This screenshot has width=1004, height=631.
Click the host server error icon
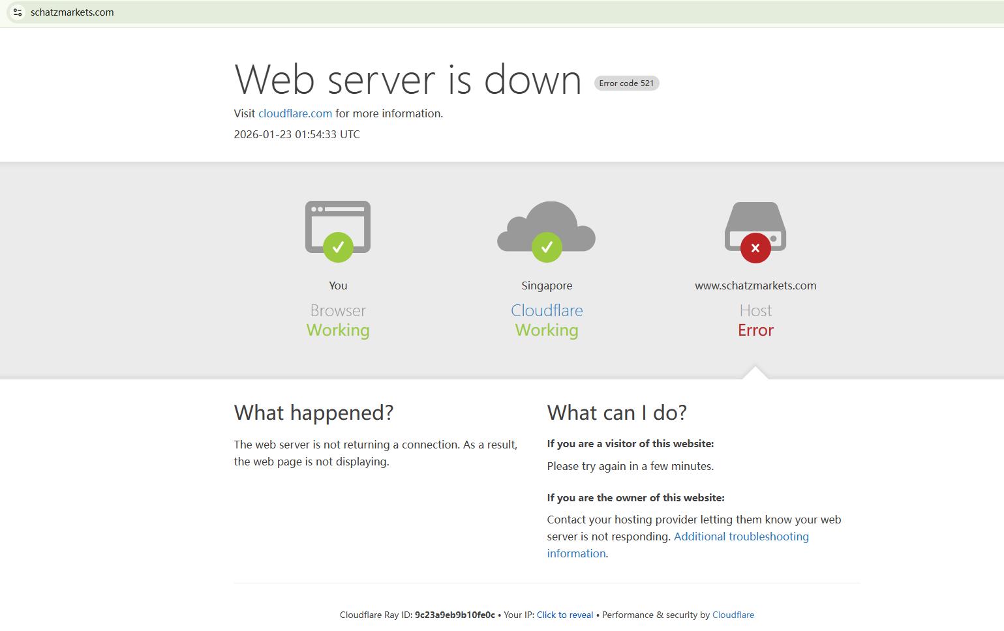[x=755, y=232]
